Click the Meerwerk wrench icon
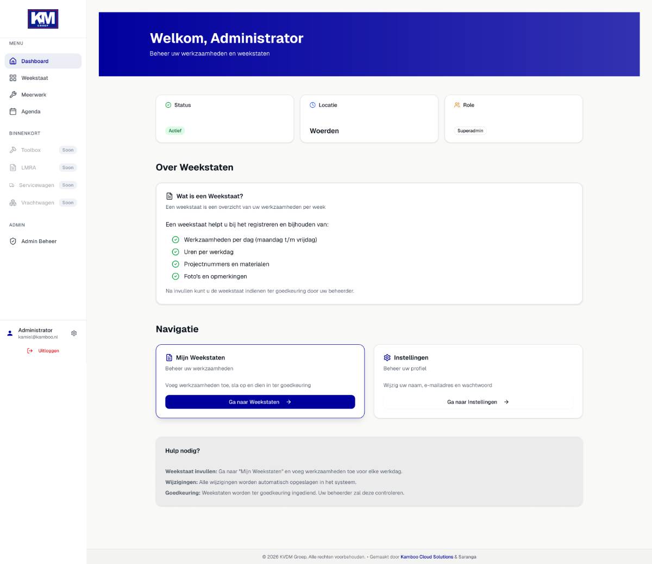Image resolution: width=652 pixels, height=564 pixels. point(13,95)
